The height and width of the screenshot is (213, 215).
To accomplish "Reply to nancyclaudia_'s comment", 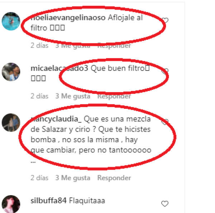I will click(114, 178).
